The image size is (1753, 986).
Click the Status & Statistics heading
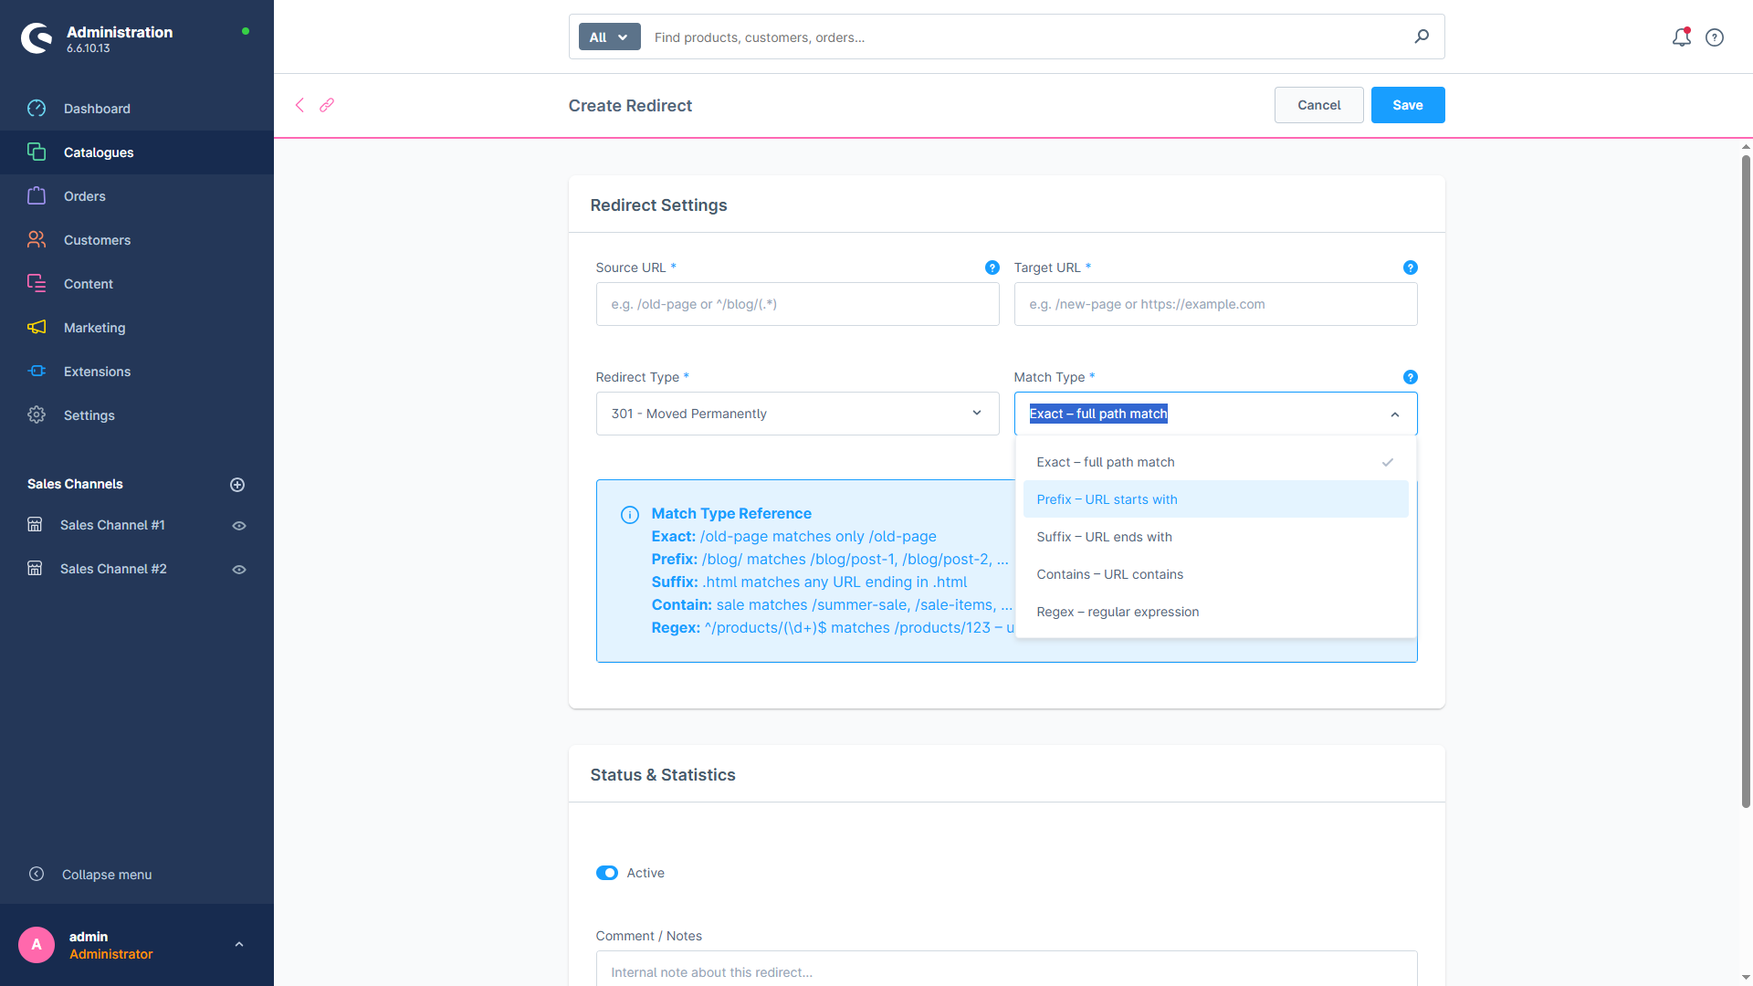coord(662,775)
